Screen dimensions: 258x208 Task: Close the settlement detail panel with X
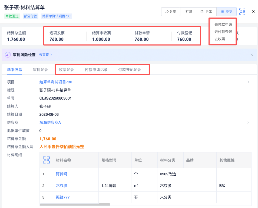click(253, 12)
